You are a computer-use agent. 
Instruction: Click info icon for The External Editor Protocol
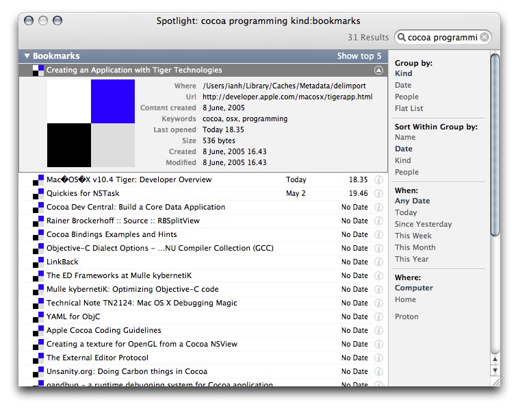(378, 358)
